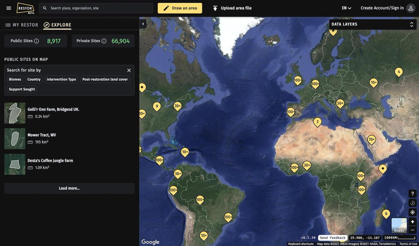Click the Restor Beta logo

point(25,8)
